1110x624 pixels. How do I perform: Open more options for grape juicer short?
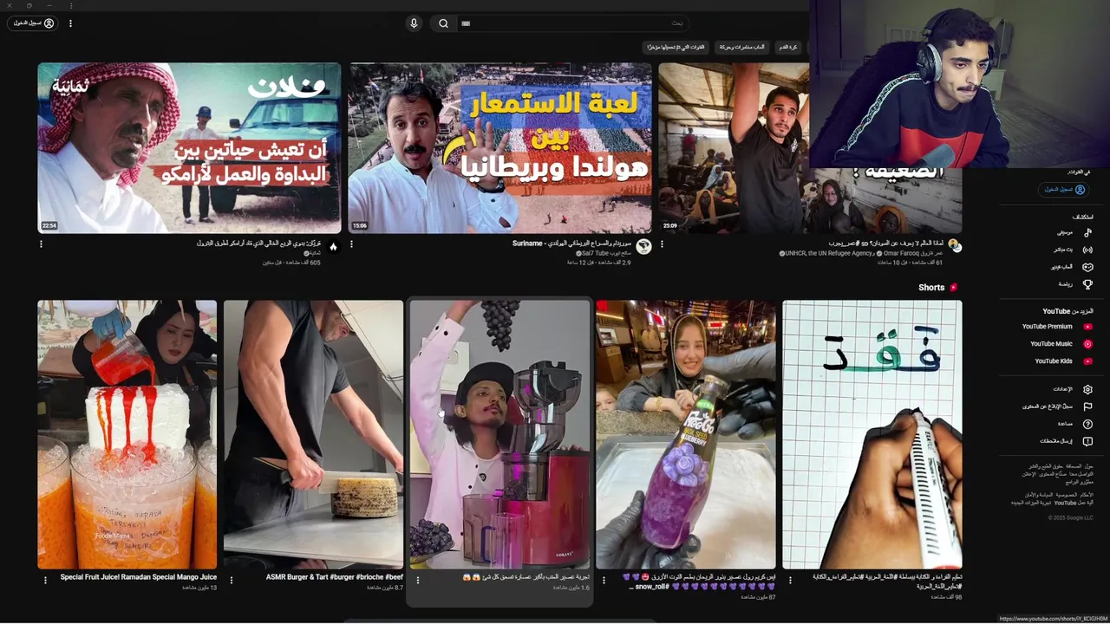point(418,581)
